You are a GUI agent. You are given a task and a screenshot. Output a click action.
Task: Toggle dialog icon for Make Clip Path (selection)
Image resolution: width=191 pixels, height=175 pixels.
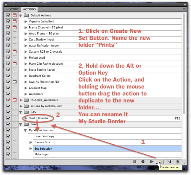tap(15, 63)
